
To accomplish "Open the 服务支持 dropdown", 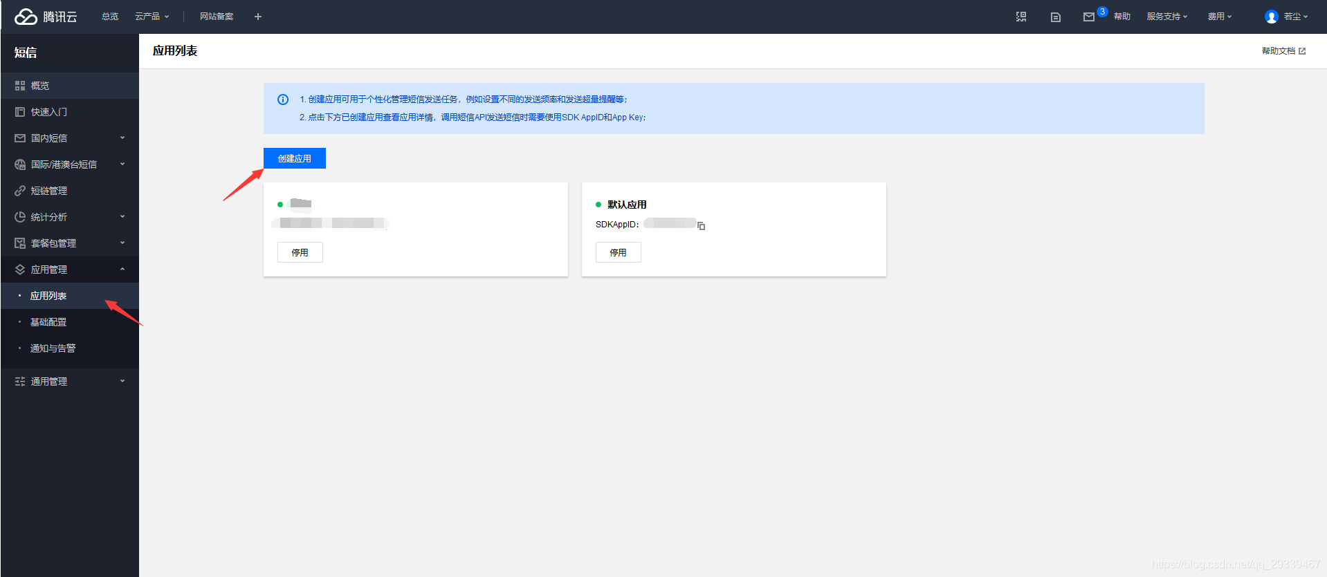I will point(1167,17).
